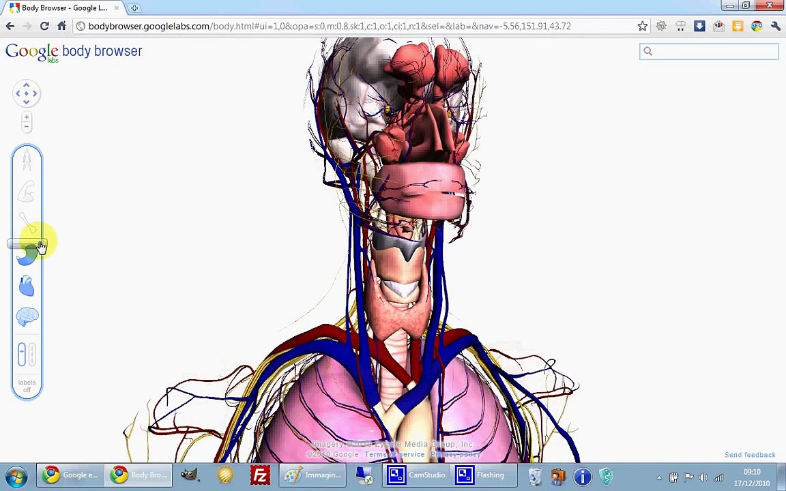Click the network computer taskbar icon
The image size is (786, 491).
click(x=364, y=475)
